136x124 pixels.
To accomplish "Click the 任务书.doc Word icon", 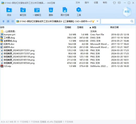I will click(x=2, y=44).
